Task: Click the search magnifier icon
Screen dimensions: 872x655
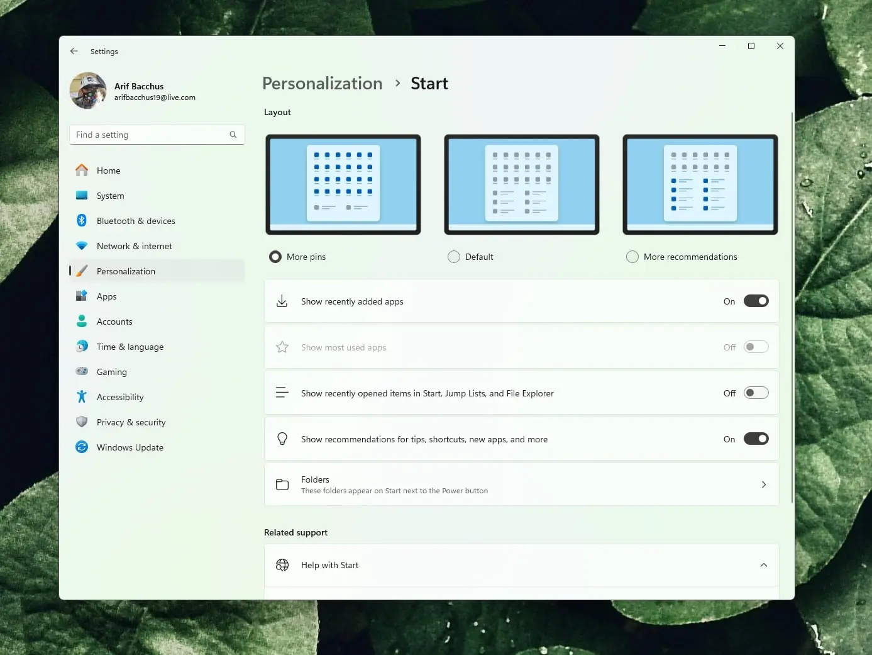Action: [x=233, y=135]
